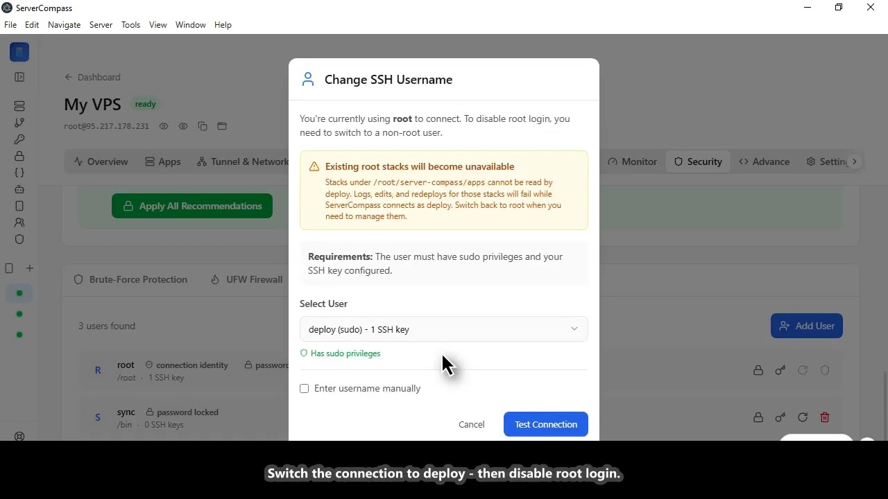Select the third server green status dot
The image size is (888, 499).
19,335
